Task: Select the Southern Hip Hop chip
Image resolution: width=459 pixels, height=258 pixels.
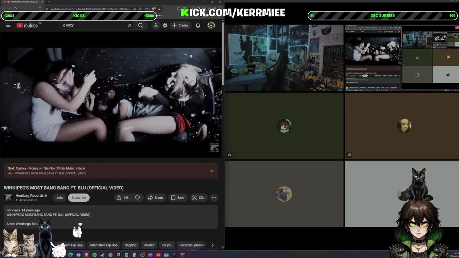Action: point(70,245)
